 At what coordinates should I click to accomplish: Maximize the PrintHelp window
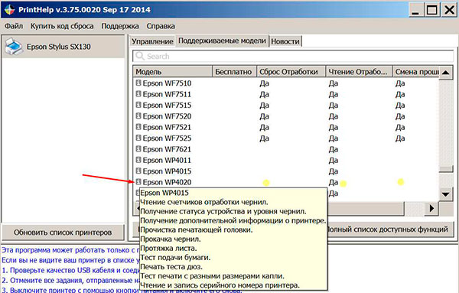pyautogui.click(x=432, y=10)
